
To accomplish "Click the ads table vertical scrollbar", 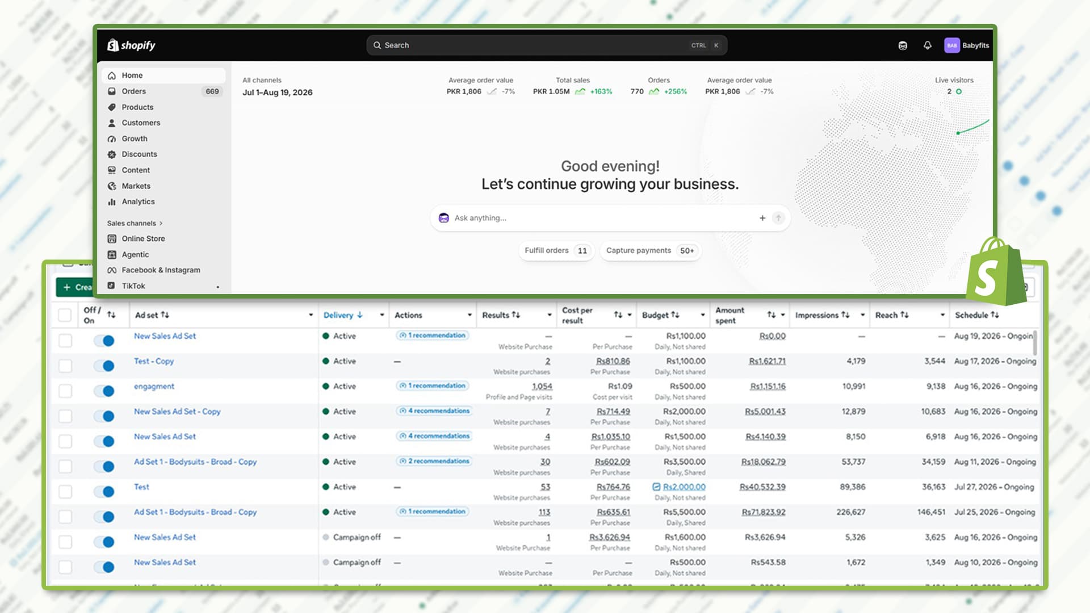I will pos(1034,343).
